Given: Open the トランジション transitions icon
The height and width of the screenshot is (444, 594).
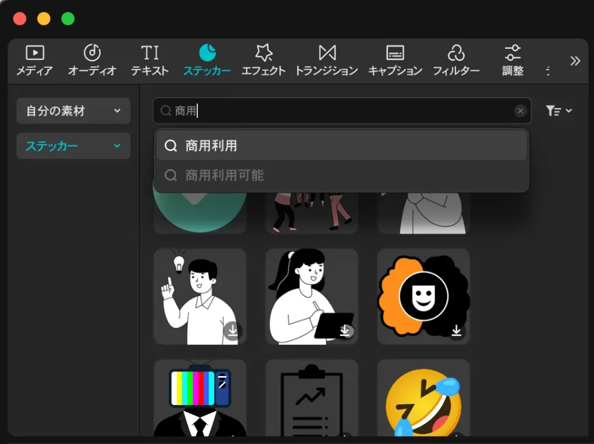Looking at the screenshot, I should coord(327,53).
